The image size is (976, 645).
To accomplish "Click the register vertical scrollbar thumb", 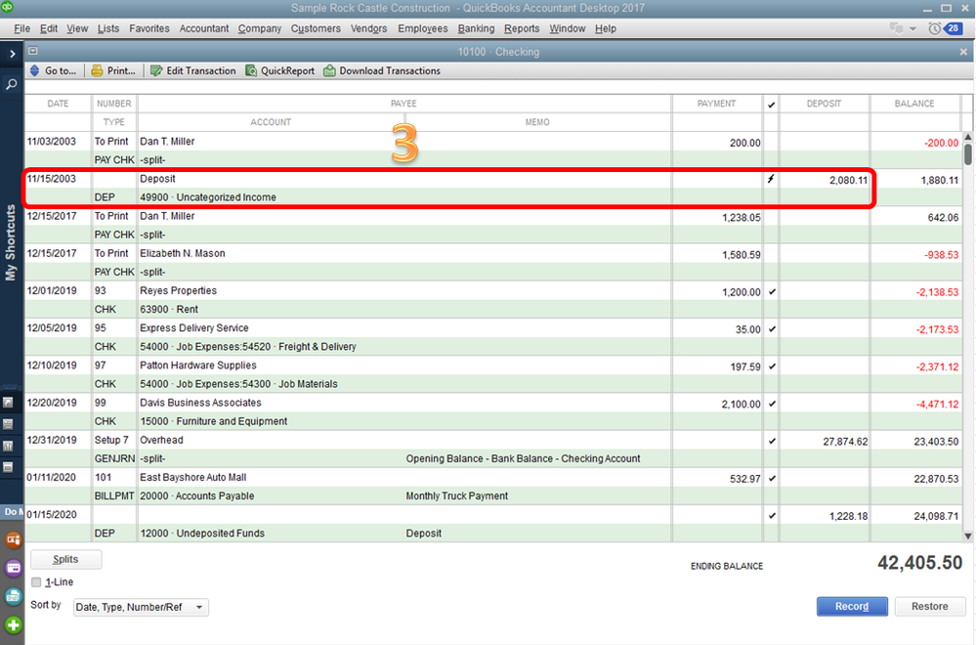I will 968,154.
